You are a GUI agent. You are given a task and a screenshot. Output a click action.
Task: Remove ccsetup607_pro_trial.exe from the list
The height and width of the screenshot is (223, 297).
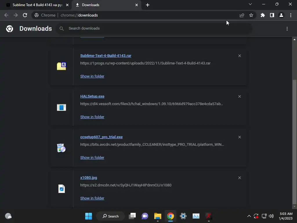point(240,137)
